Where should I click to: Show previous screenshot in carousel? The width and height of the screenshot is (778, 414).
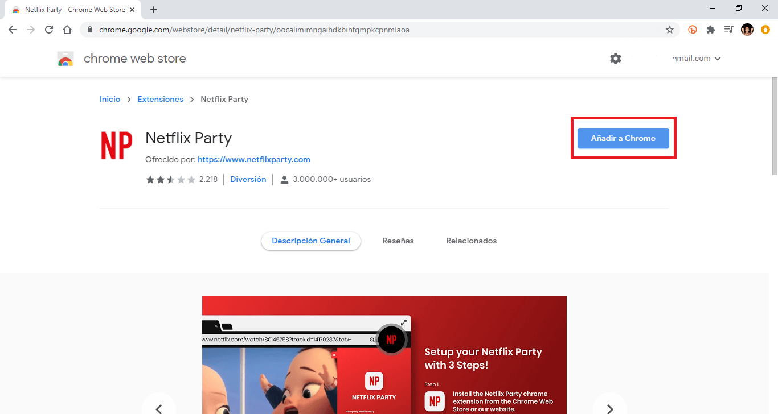coord(159,408)
